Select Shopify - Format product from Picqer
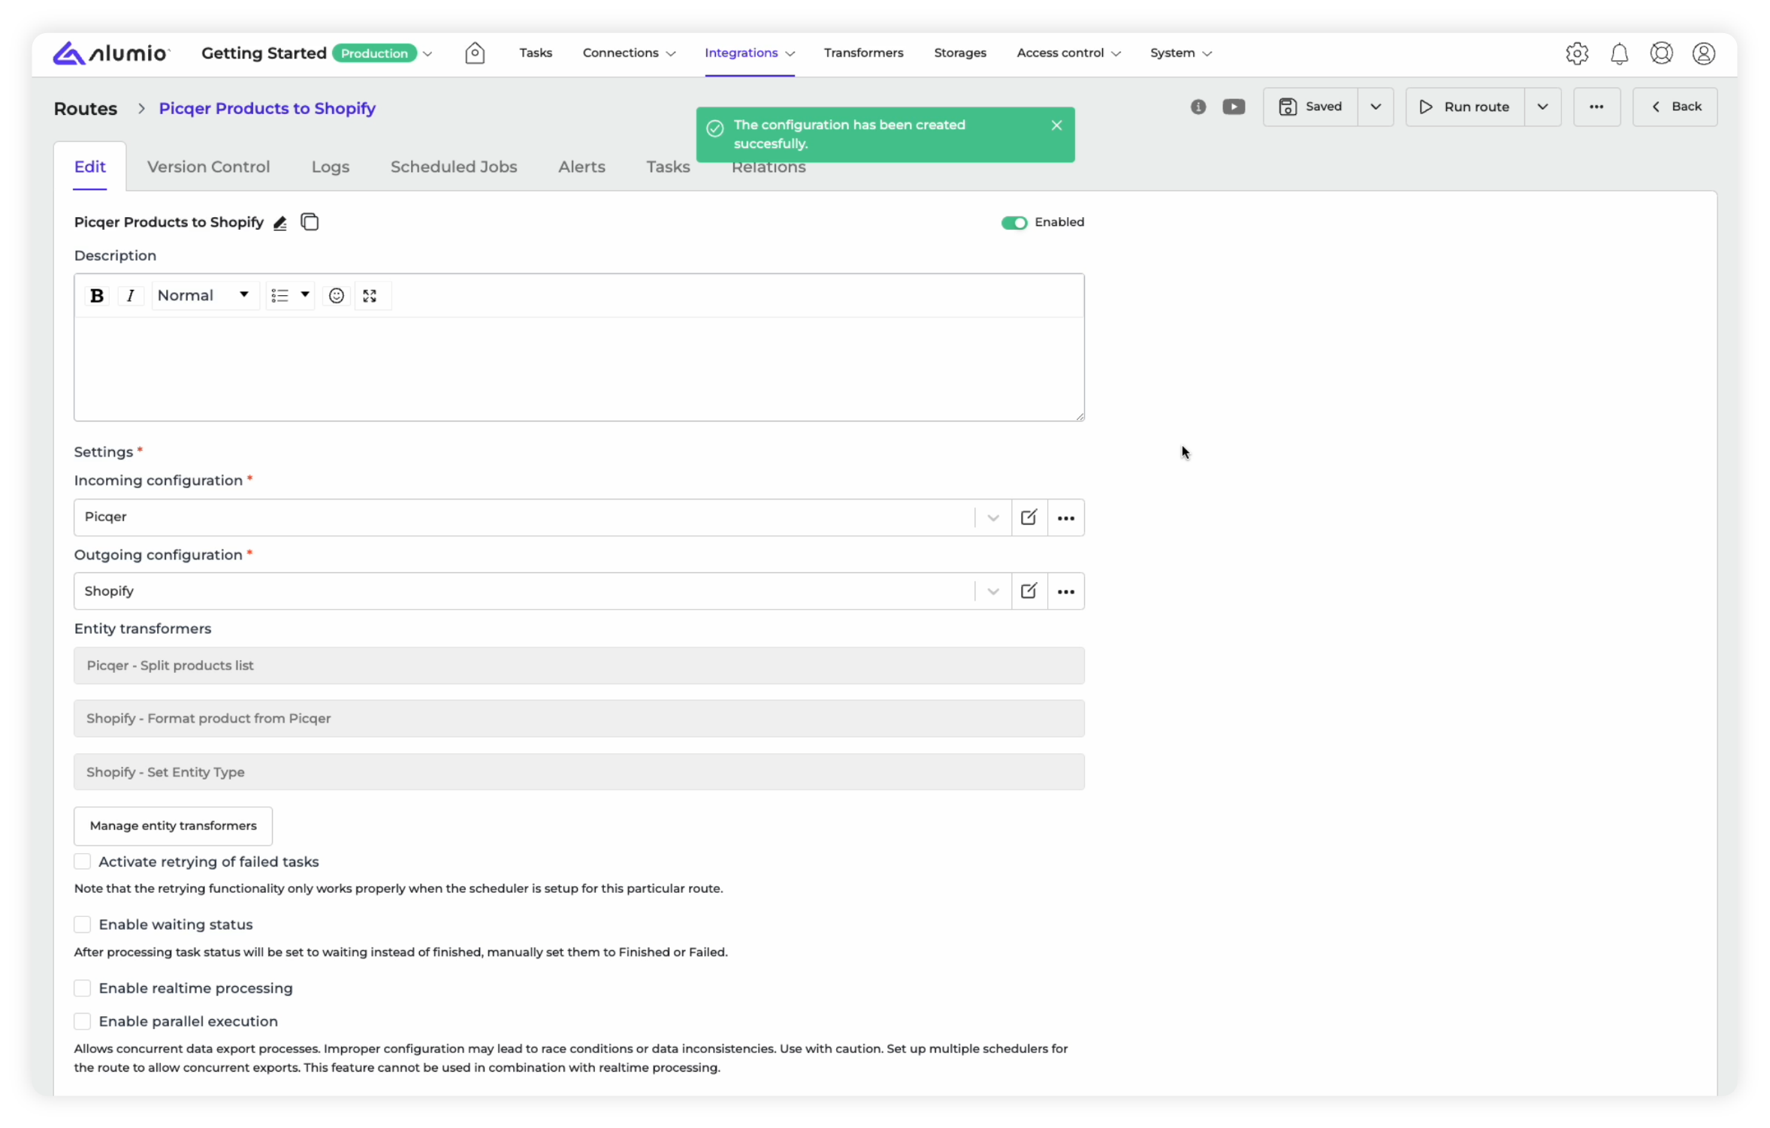 [x=578, y=719]
